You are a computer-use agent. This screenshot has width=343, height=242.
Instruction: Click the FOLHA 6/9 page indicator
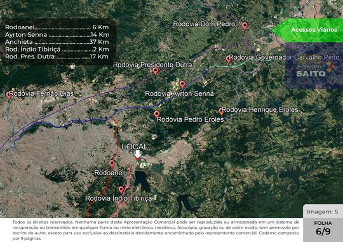coord(323,229)
